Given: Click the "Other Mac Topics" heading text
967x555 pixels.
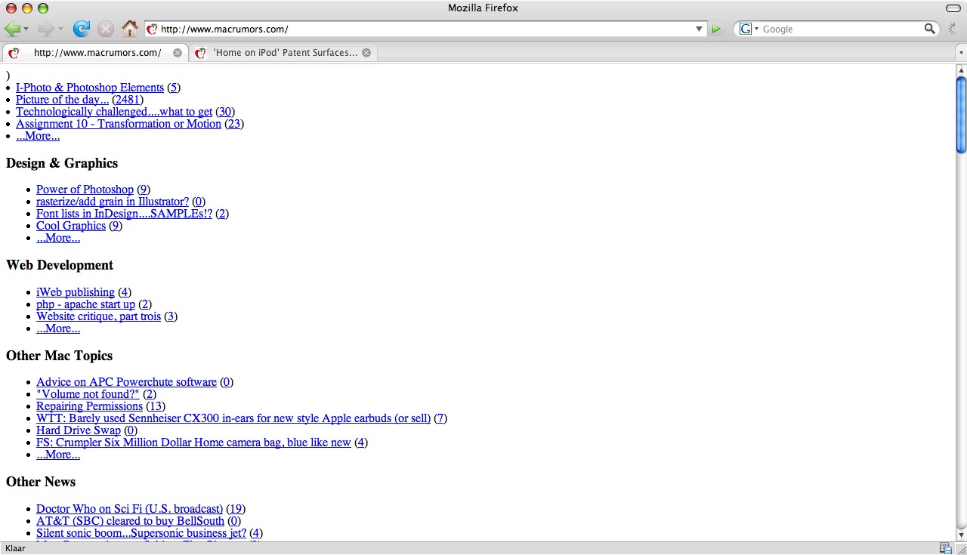Looking at the screenshot, I should tap(59, 356).
